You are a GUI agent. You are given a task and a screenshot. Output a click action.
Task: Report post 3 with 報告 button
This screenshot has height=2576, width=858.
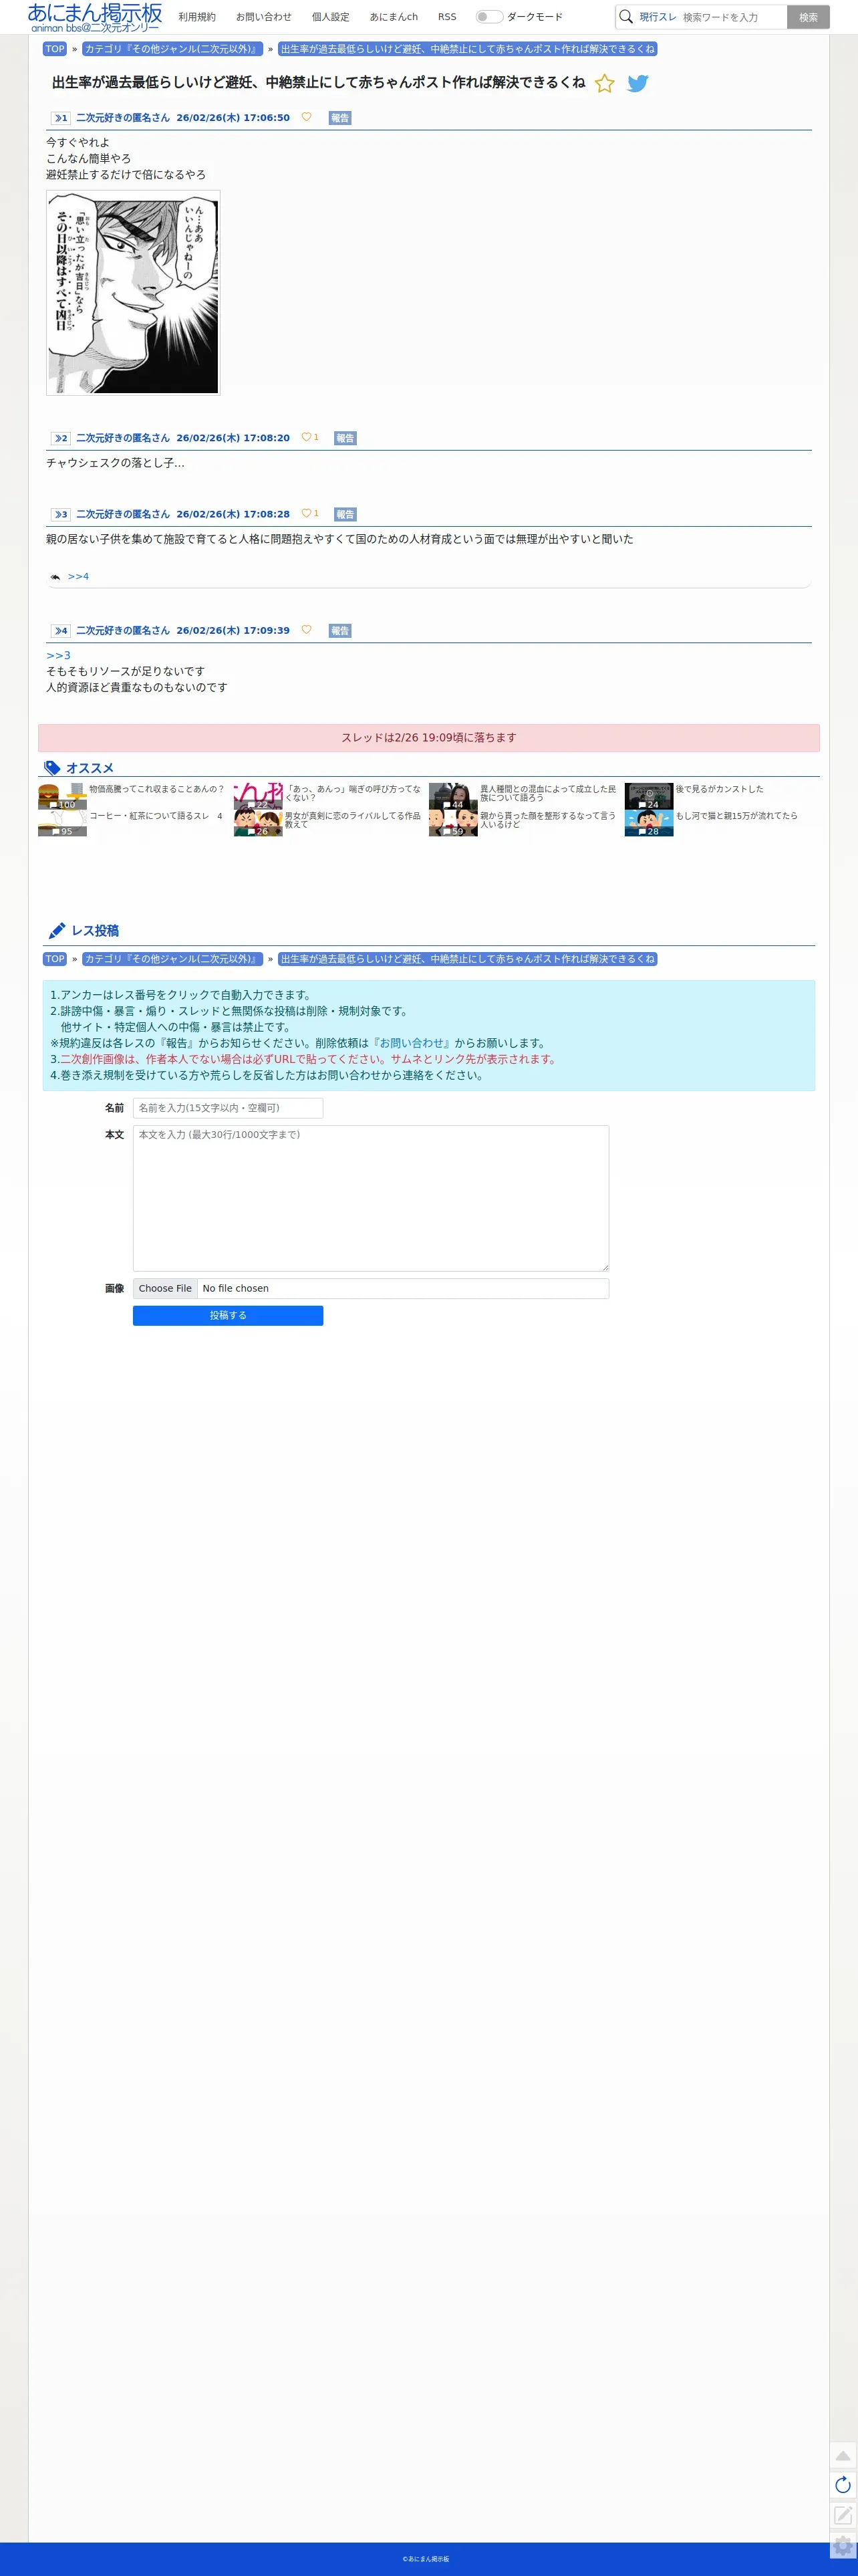[x=345, y=514]
